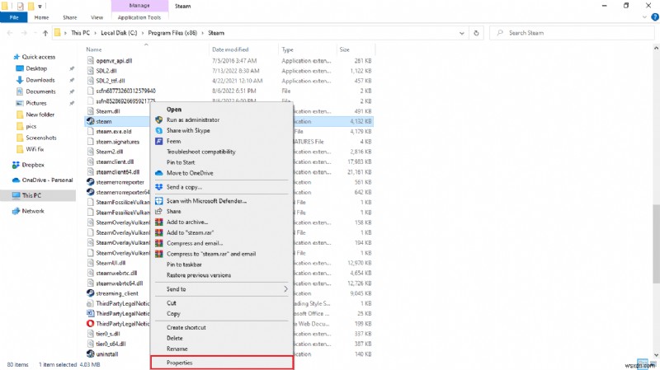Click the Search Steam input field
660x370 pixels.
click(x=572, y=33)
